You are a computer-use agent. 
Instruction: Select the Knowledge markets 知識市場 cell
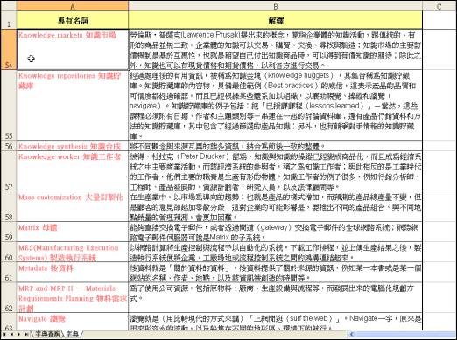click(x=73, y=50)
